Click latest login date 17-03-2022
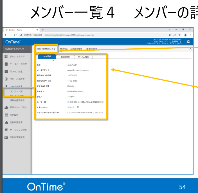198x193 pixels. [x=72, y=81]
